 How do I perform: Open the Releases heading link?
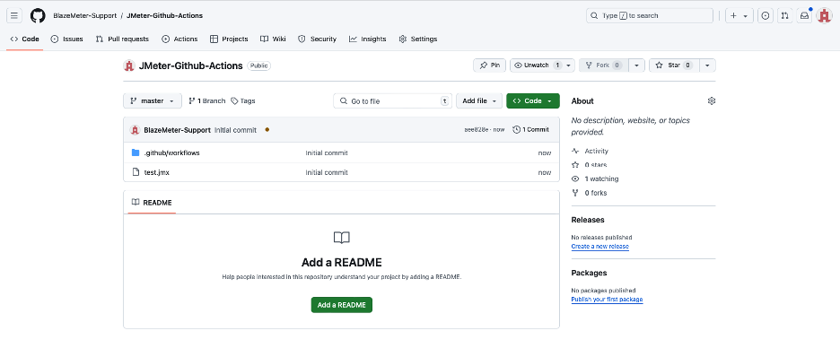[x=588, y=220]
